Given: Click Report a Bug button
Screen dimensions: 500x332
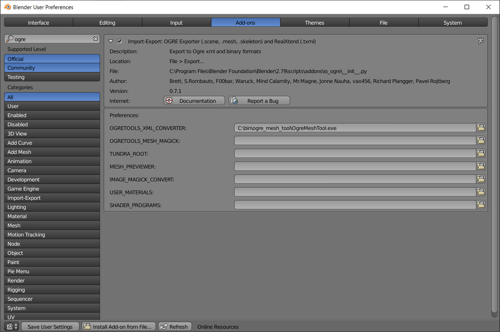Looking at the screenshot, I should point(260,101).
